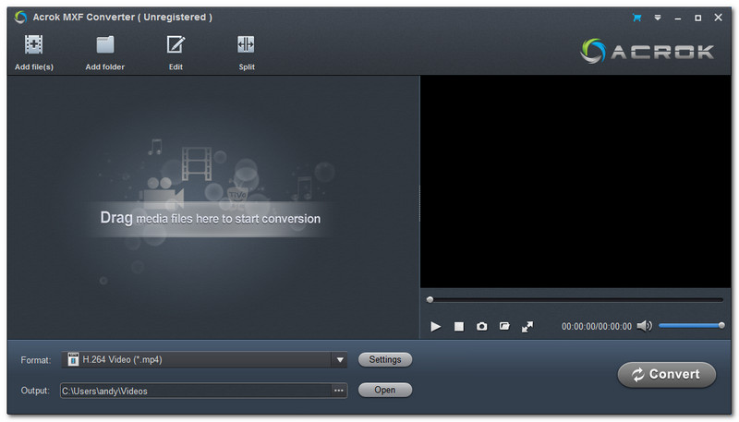Open the Edit tool
The width and height of the screenshot is (739, 422).
[175, 44]
